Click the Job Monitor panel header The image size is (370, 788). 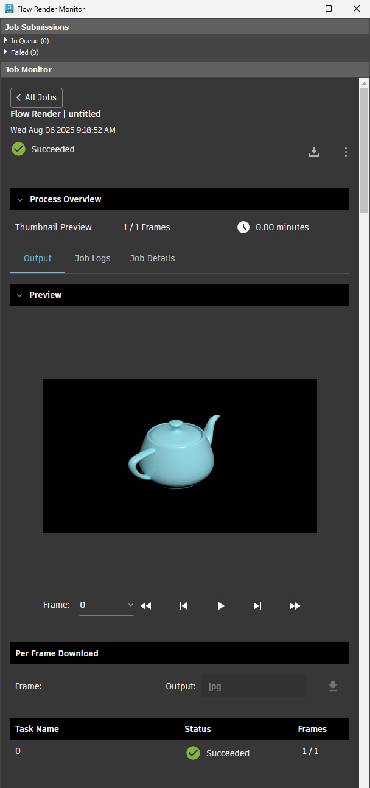pos(185,69)
